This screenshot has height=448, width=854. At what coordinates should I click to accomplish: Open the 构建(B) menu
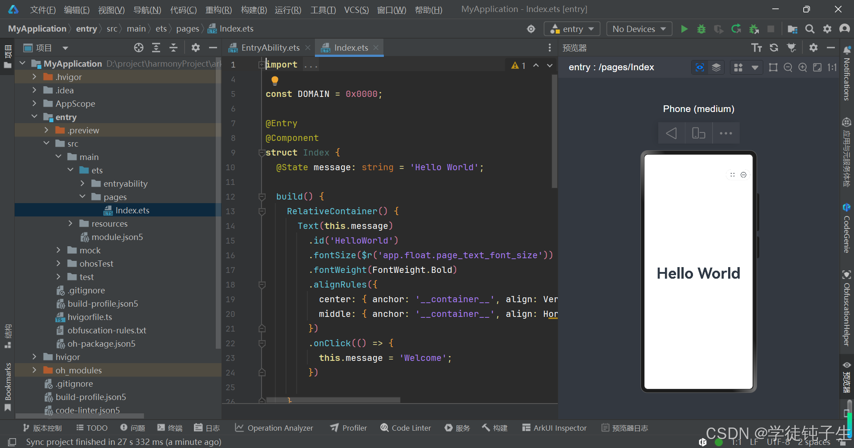[x=254, y=10]
